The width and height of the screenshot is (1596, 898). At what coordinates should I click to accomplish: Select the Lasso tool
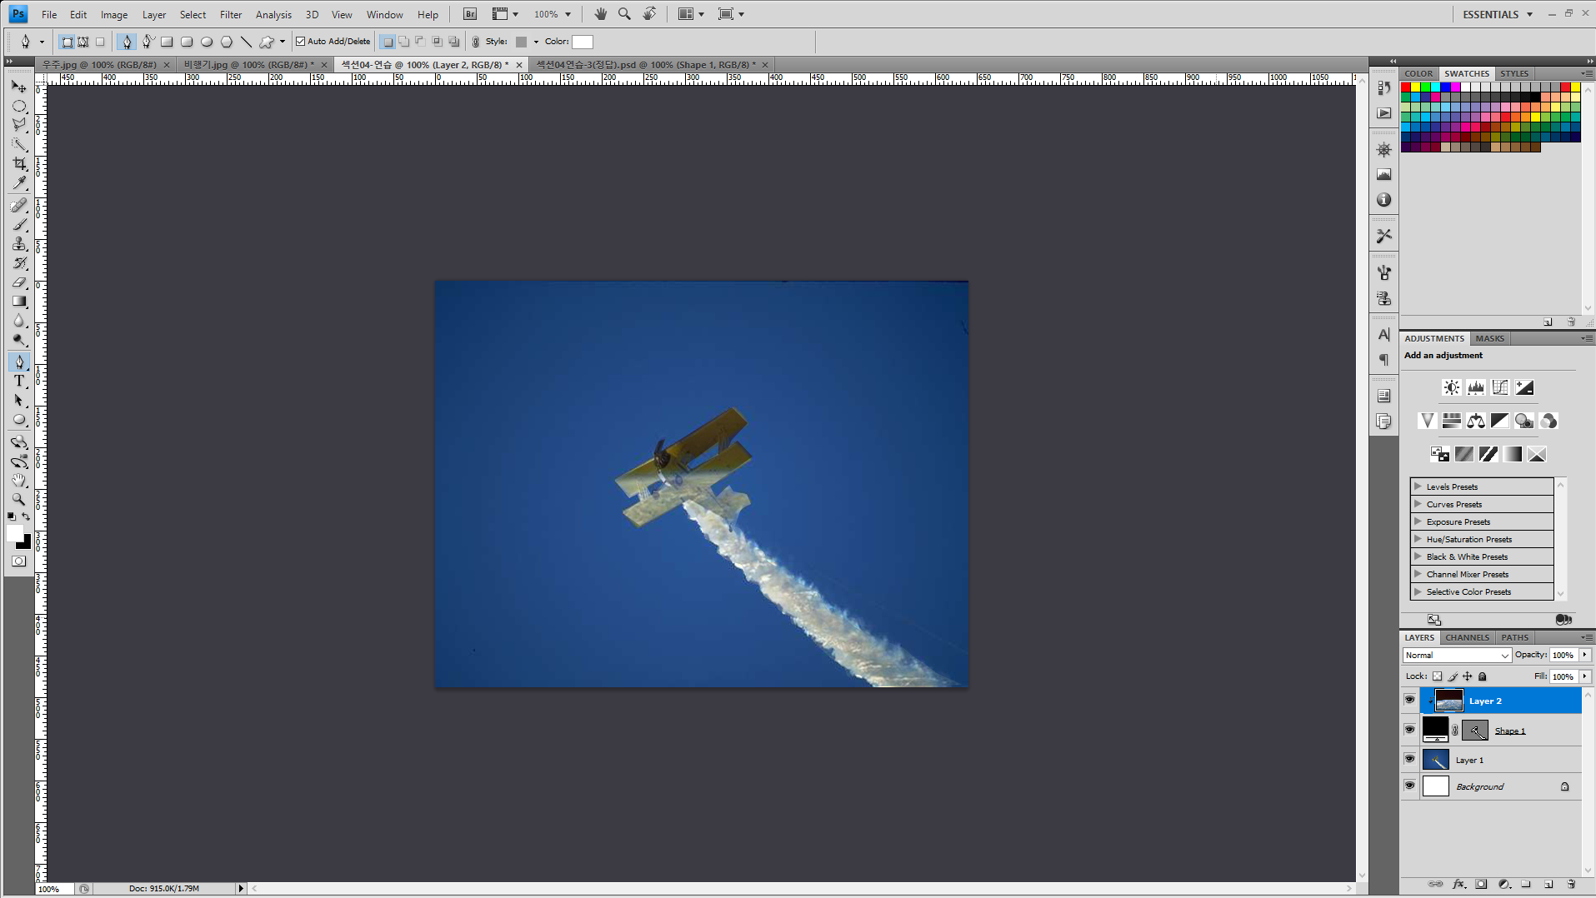19,125
